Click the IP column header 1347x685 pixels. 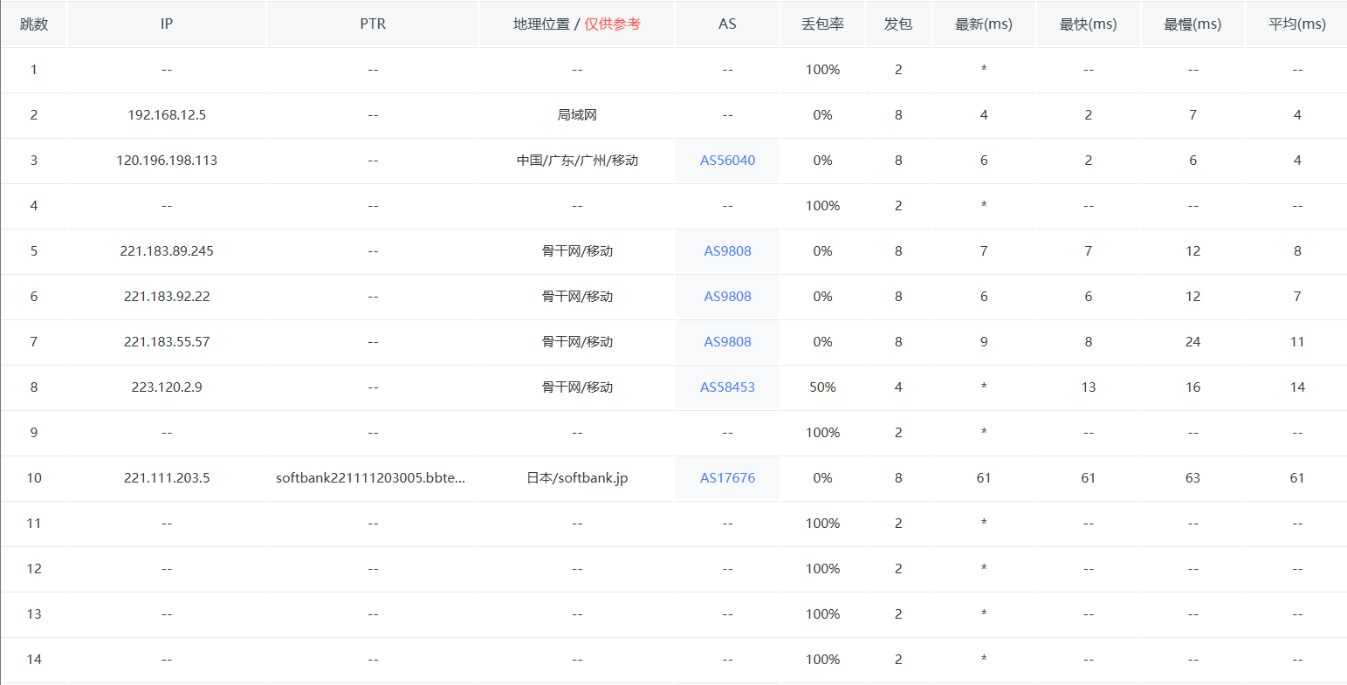click(167, 24)
